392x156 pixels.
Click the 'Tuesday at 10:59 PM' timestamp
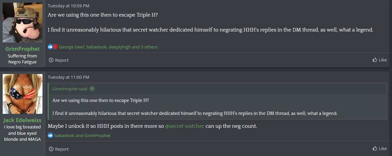pos(68,6)
